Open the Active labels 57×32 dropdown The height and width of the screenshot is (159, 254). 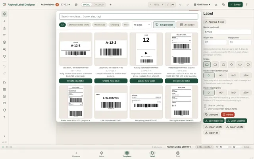point(56,4)
